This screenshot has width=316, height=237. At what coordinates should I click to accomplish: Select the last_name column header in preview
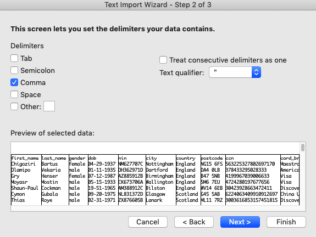pyautogui.click(x=54, y=158)
